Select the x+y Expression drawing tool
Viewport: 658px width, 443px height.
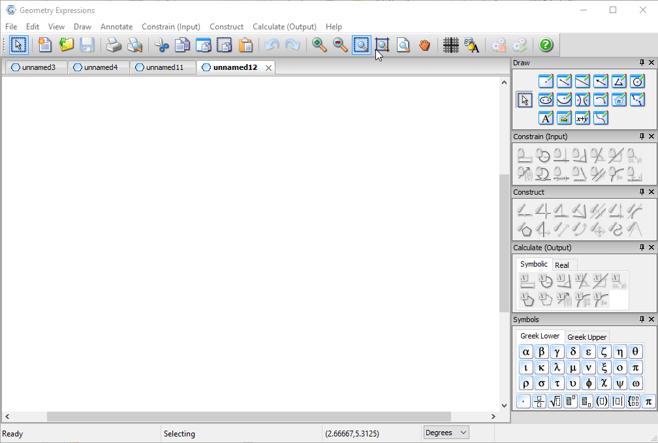(582, 118)
